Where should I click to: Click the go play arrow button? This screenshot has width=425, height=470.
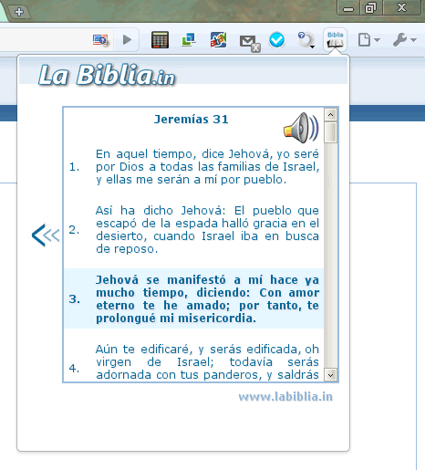coord(127,39)
